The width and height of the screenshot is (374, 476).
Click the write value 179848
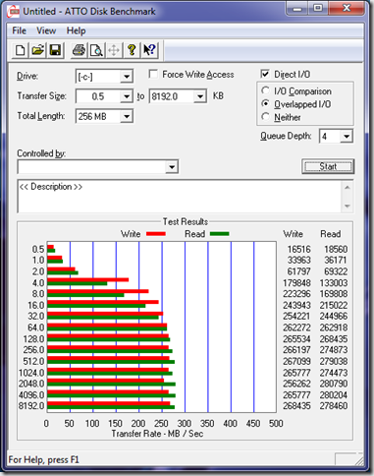coord(296,282)
